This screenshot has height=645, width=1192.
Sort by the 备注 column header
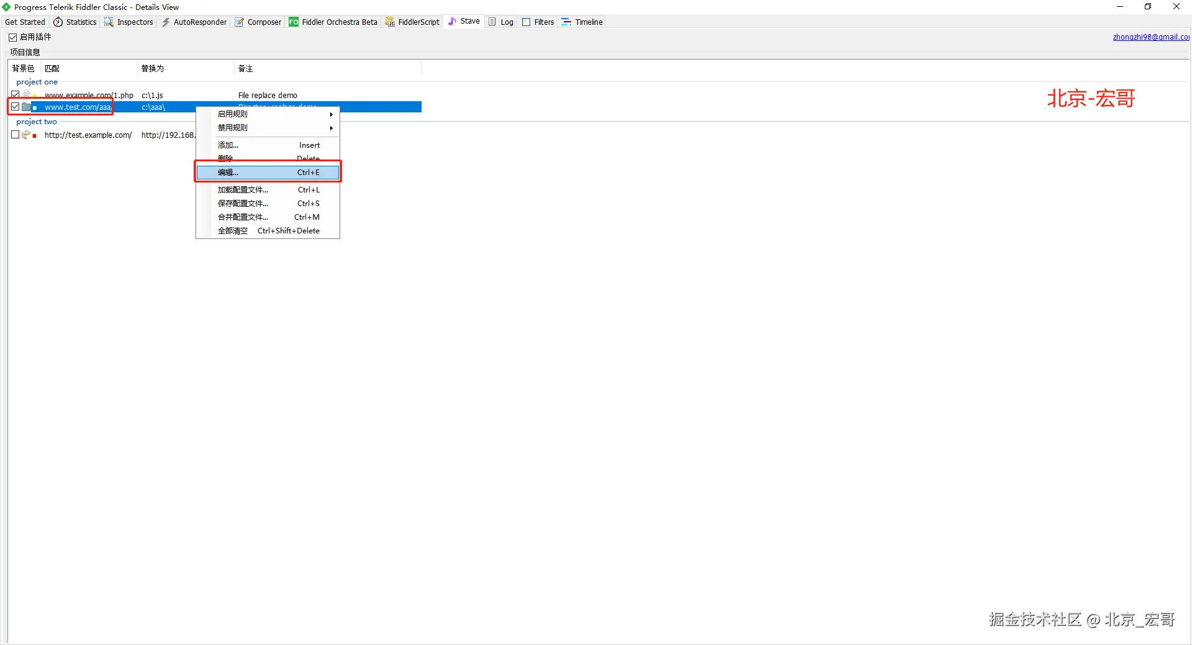pyautogui.click(x=328, y=68)
